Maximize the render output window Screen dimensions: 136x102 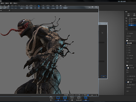[92, 7]
